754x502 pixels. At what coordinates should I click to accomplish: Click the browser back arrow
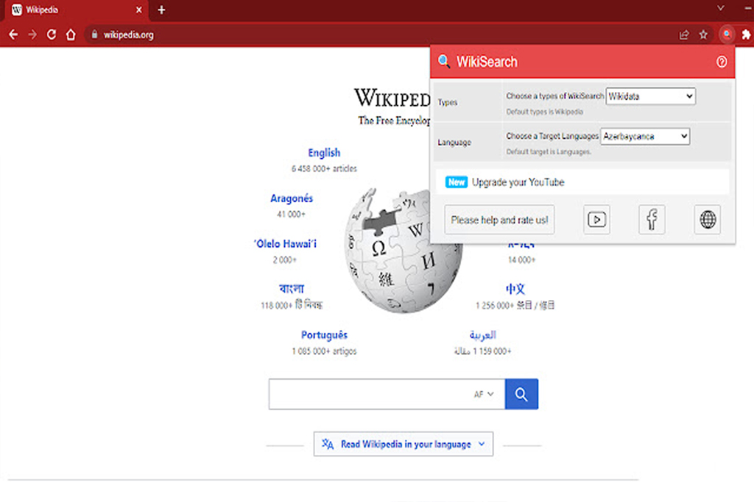13,35
